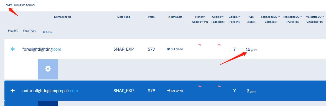Viewport: 326px width, 106px height.
Task: Expand the foresightlighting.com row plus icon
Action: pos(13,49)
